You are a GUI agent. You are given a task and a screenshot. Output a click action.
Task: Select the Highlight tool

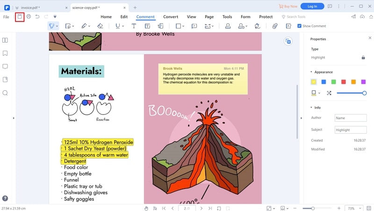click(51, 26)
